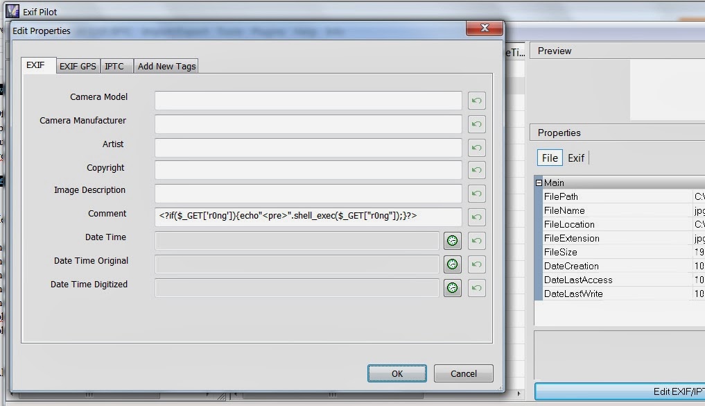Revert the Comment field value
The image size is (705, 406).
477,217
